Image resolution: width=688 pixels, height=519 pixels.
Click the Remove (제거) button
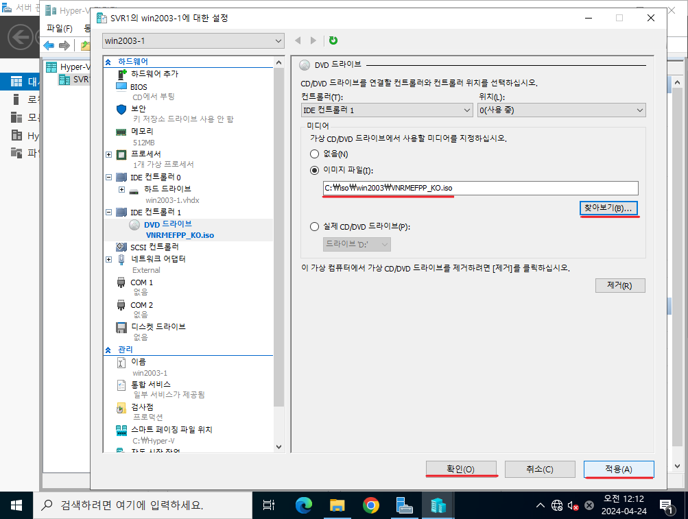(x=620, y=286)
